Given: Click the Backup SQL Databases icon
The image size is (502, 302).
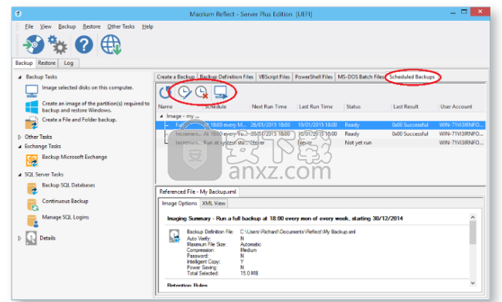Looking at the screenshot, I should pos(32,188).
